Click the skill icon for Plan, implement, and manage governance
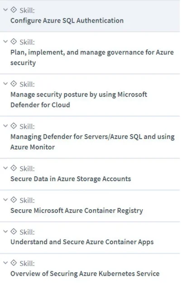This screenshot has height=284, width=181. click(14, 42)
